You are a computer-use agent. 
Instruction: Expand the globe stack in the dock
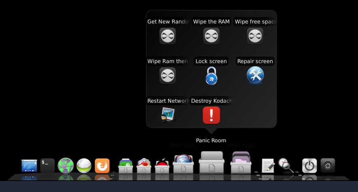pyautogui.click(x=183, y=165)
